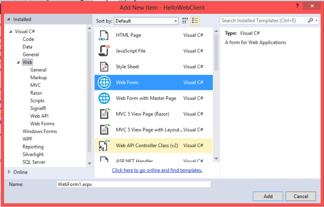324x207 pixels.
Task: Click the JavaScript File template icon
Action: coord(104,51)
